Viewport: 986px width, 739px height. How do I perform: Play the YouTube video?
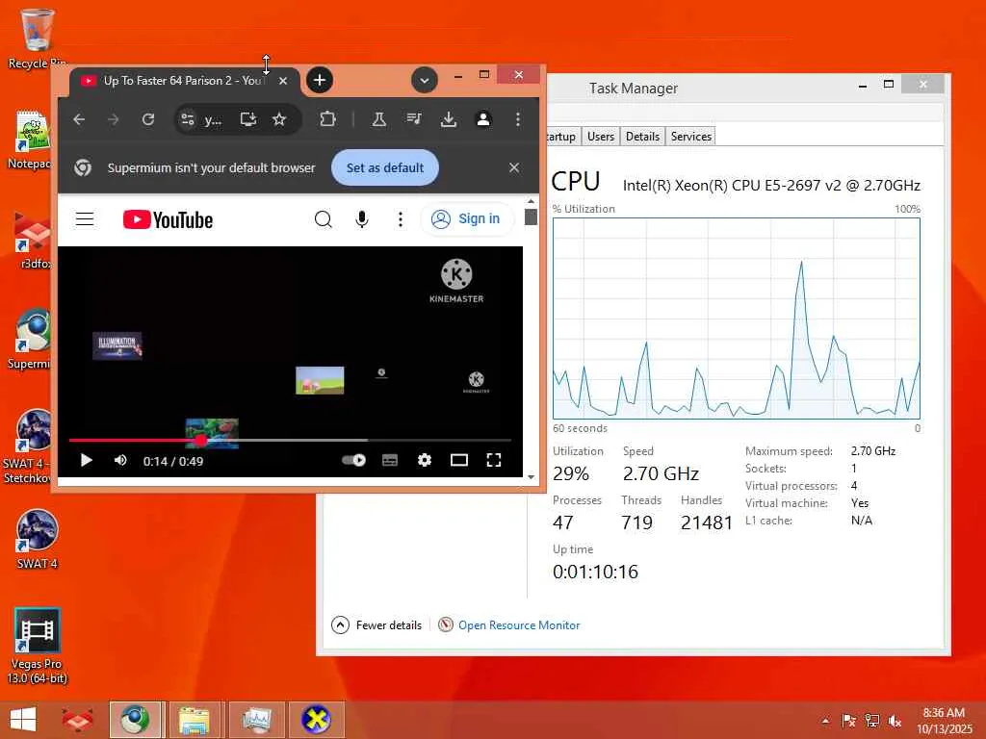(86, 461)
